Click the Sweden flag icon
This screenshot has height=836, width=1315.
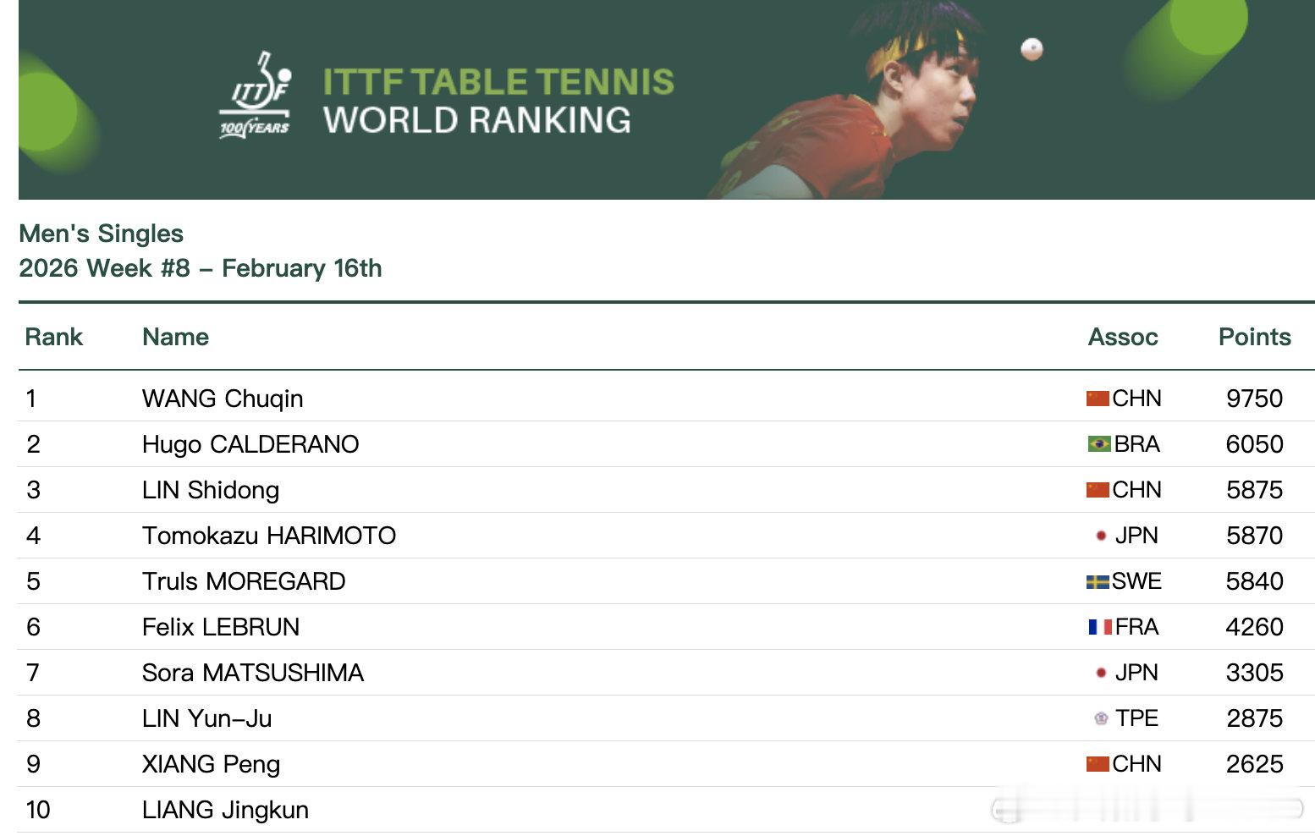pyautogui.click(x=1098, y=581)
